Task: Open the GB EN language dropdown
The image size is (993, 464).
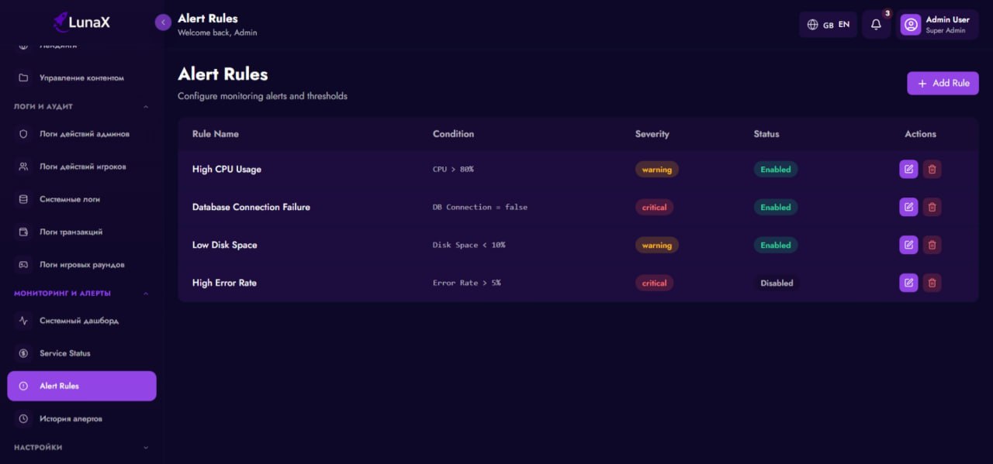Action: (829, 25)
